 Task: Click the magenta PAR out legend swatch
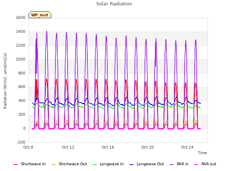tap(196, 165)
